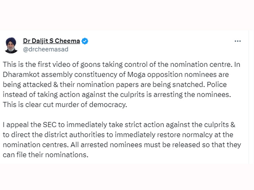254x190 pixels.
Task: Click the word "video" in the first sentence
Action: (62, 65)
